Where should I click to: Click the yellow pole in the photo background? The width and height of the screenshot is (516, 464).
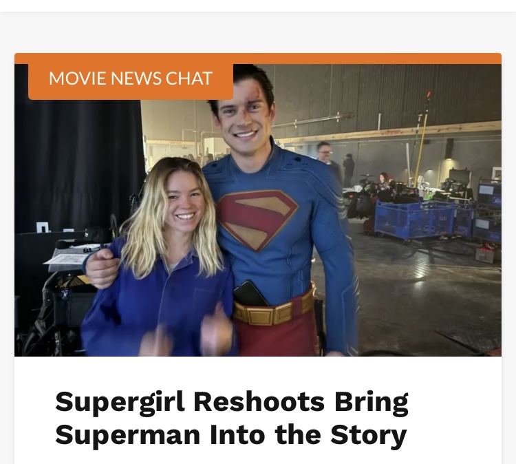[x=421, y=140]
